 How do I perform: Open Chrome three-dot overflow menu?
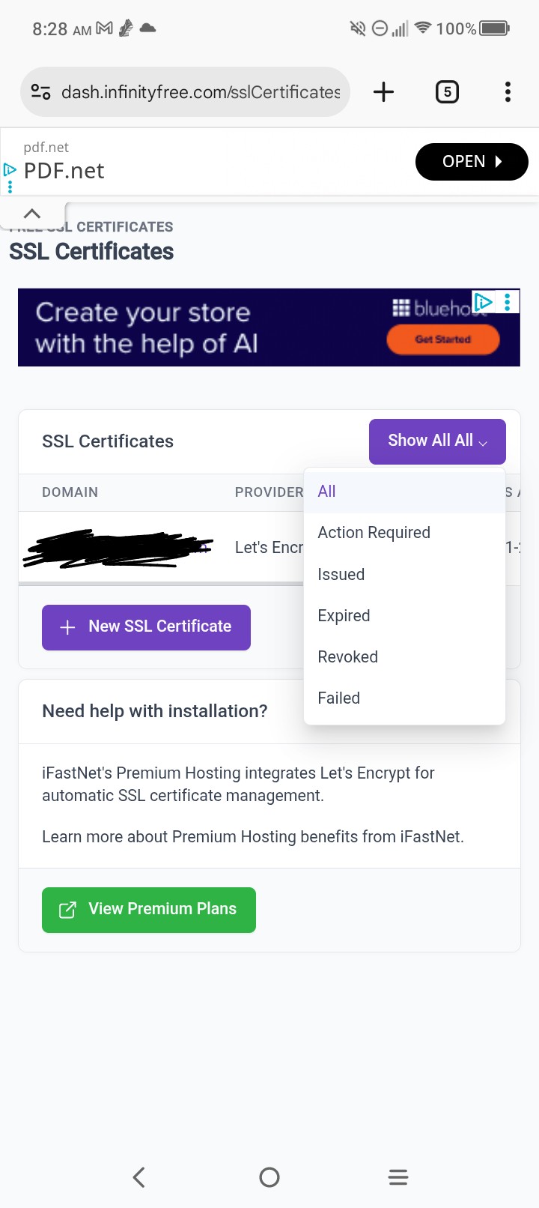[x=508, y=92]
